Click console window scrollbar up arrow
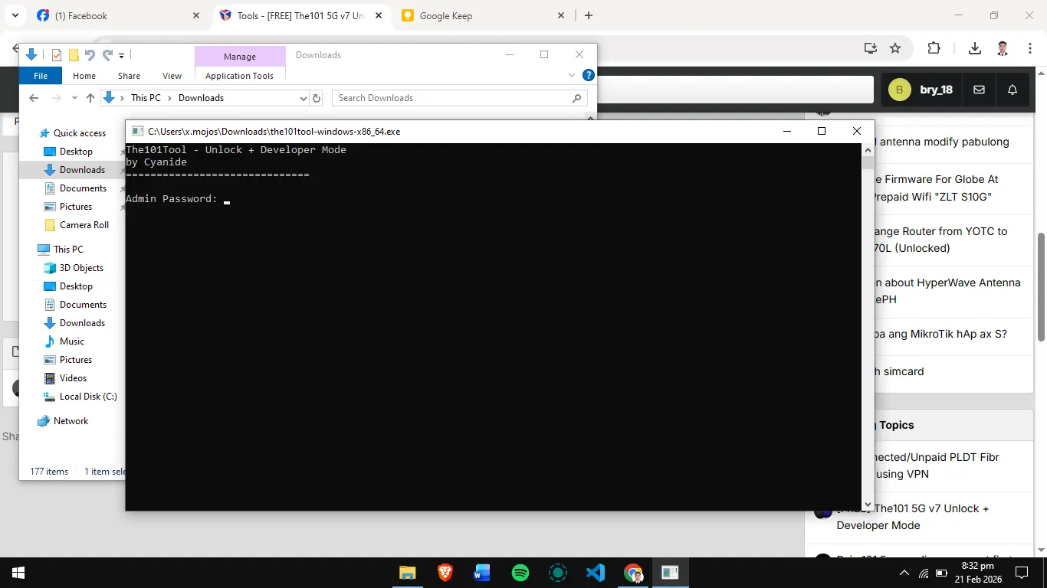The image size is (1047, 588). (x=868, y=149)
